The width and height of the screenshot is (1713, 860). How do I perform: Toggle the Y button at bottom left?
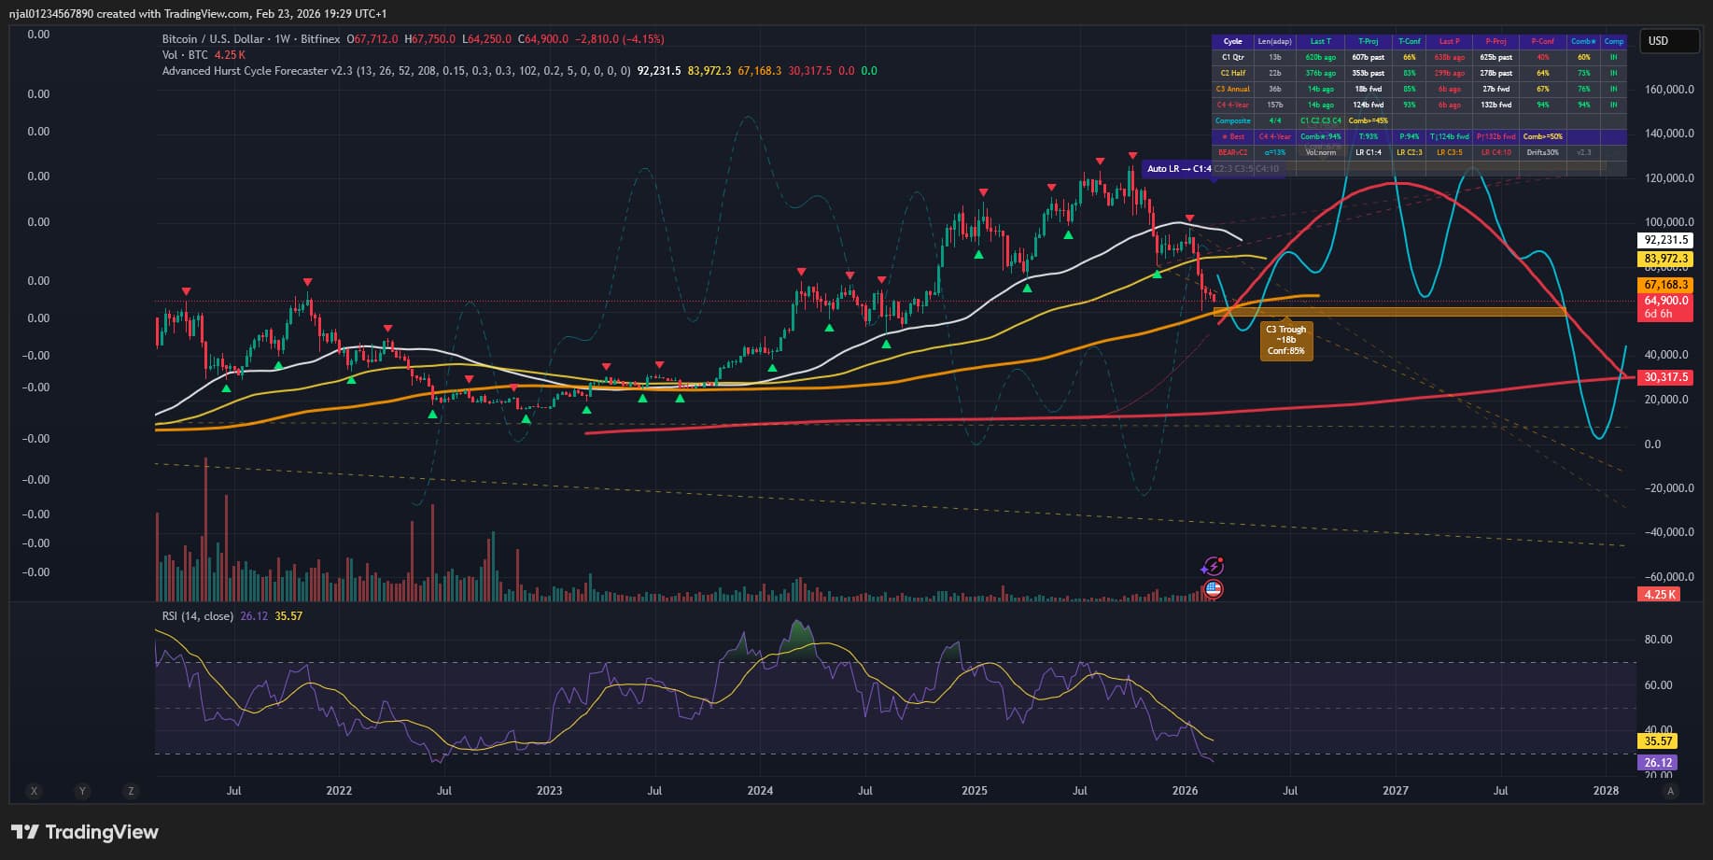click(82, 791)
